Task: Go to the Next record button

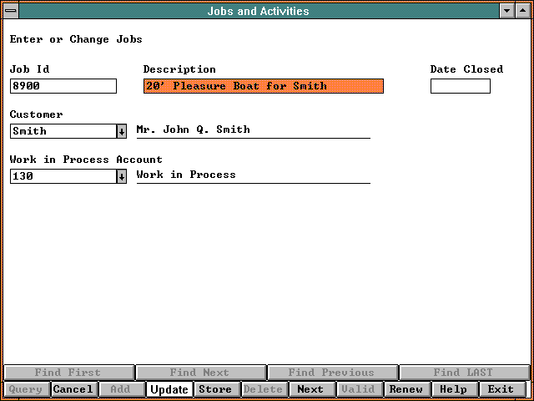Action: click(x=310, y=389)
